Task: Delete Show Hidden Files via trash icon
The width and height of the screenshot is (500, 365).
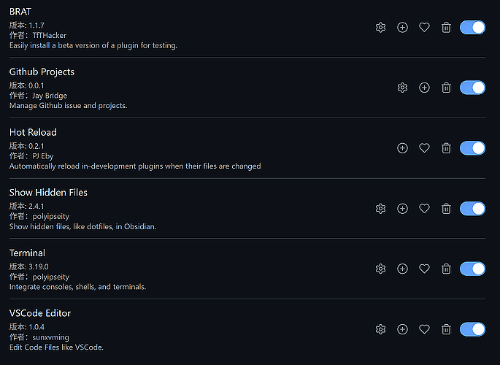Action: coord(446,209)
